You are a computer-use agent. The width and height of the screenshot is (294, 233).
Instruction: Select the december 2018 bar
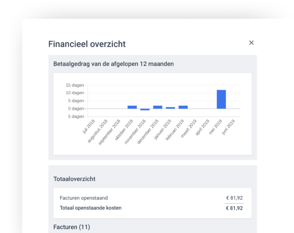(158, 107)
